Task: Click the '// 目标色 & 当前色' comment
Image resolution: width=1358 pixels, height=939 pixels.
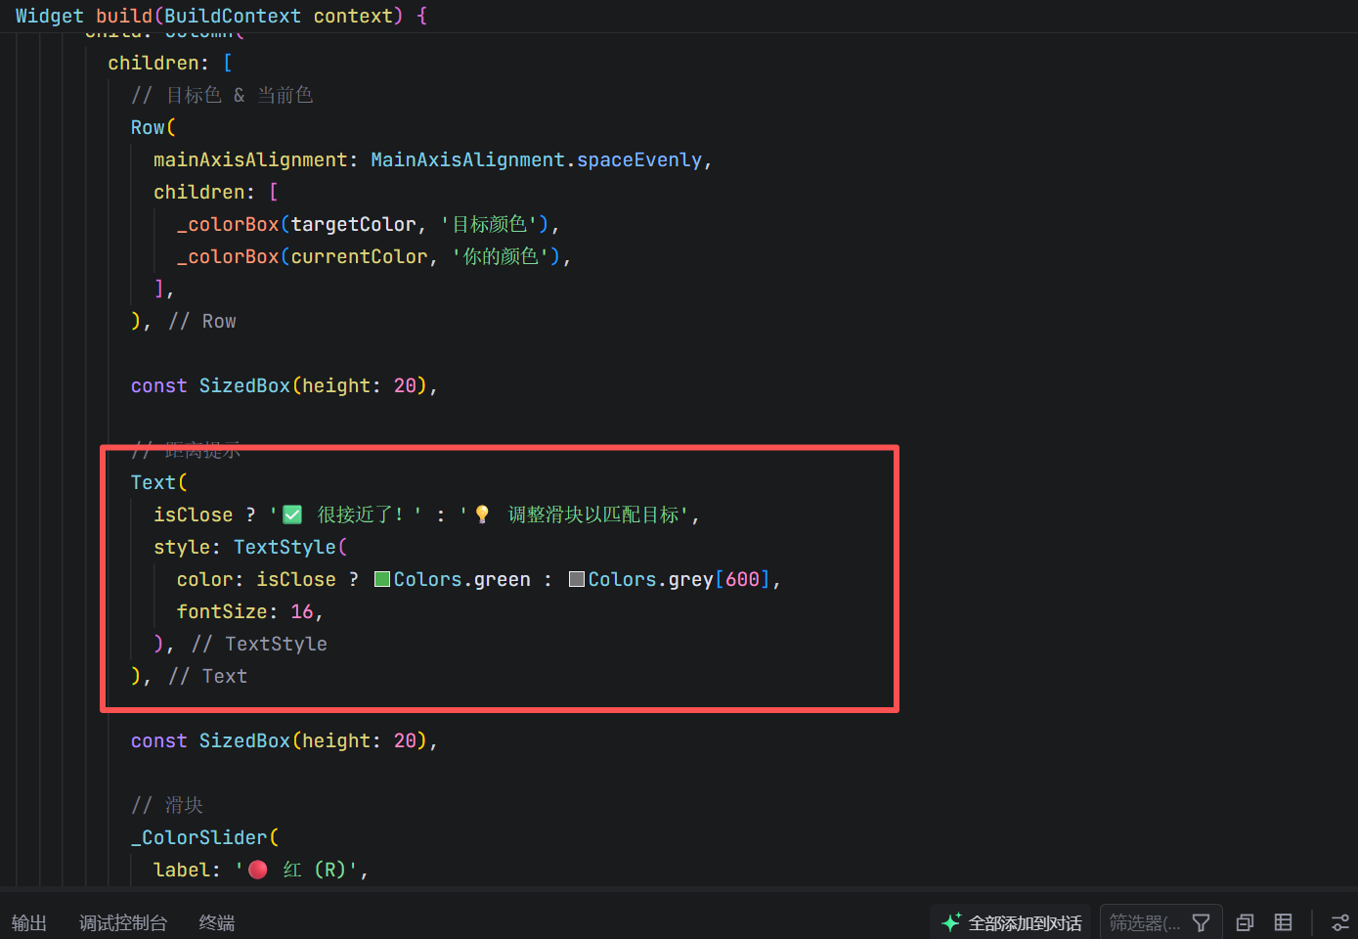Action: coord(222,95)
